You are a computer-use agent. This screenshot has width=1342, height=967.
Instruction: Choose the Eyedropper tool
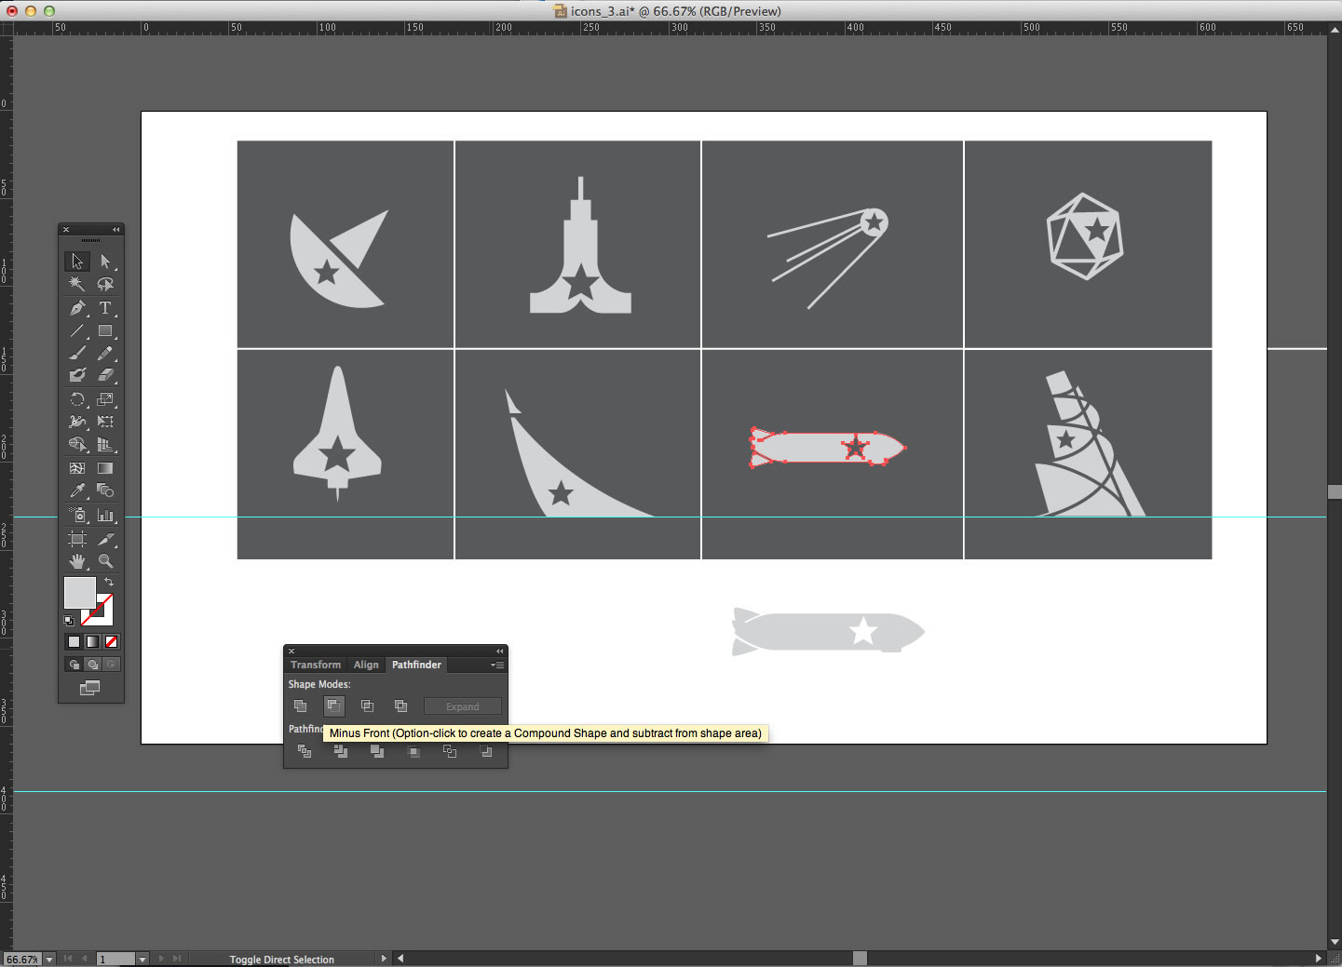(77, 490)
